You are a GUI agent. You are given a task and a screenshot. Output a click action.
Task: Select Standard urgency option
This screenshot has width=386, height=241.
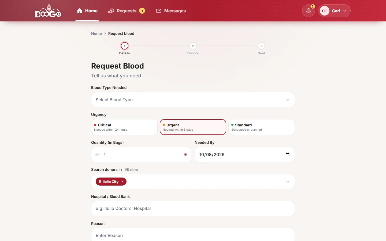pos(262,127)
